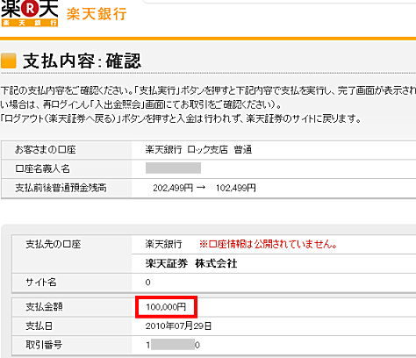The image size is (416, 358).
Task: Click the 支払先の口座 label
Action: (53, 244)
